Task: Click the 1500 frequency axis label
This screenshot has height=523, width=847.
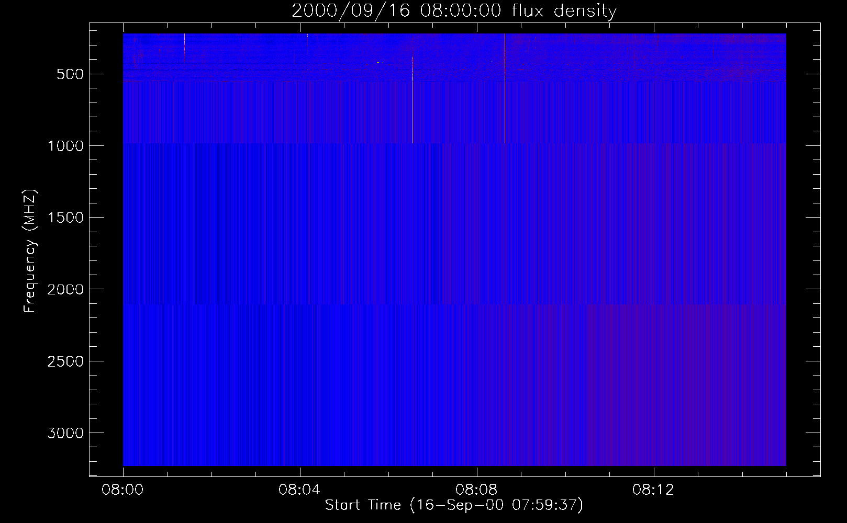Action: click(x=65, y=218)
